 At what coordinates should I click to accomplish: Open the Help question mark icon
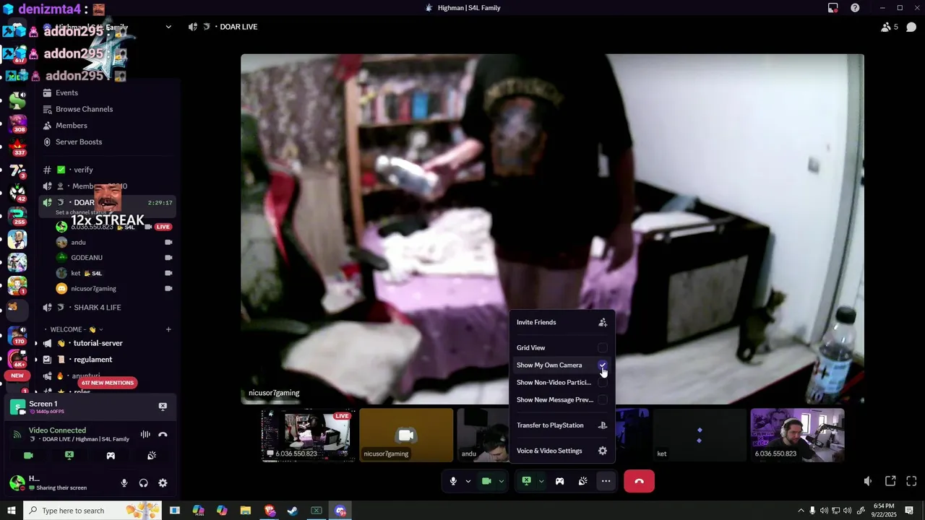(855, 8)
